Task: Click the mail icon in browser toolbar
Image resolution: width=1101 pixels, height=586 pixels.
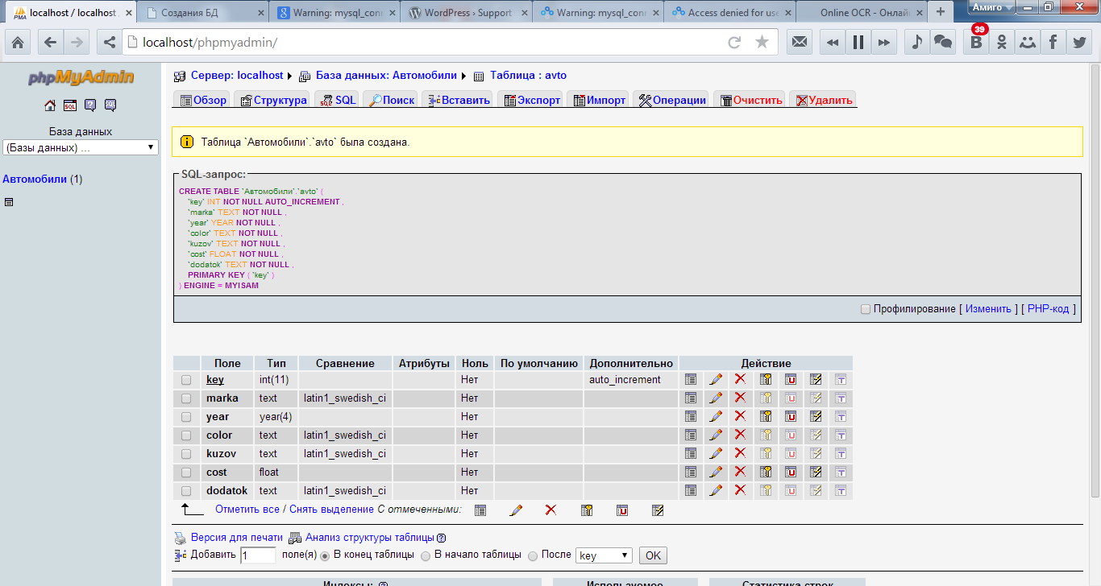Action: point(800,43)
